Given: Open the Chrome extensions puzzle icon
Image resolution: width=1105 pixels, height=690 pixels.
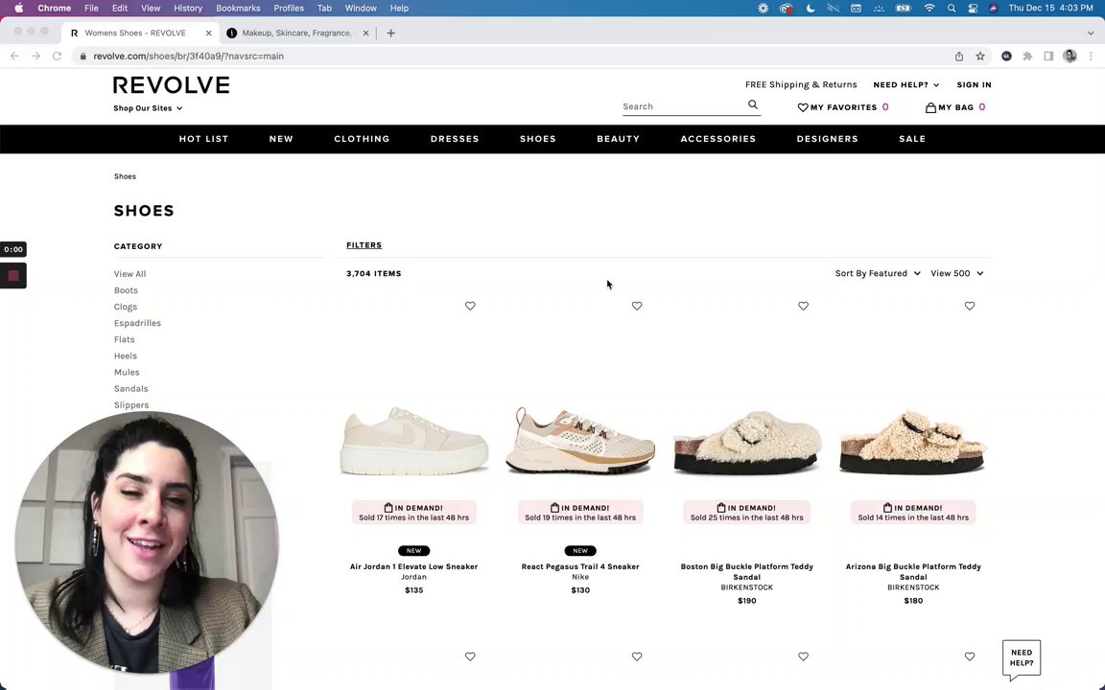Looking at the screenshot, I should click(1027, 57).
